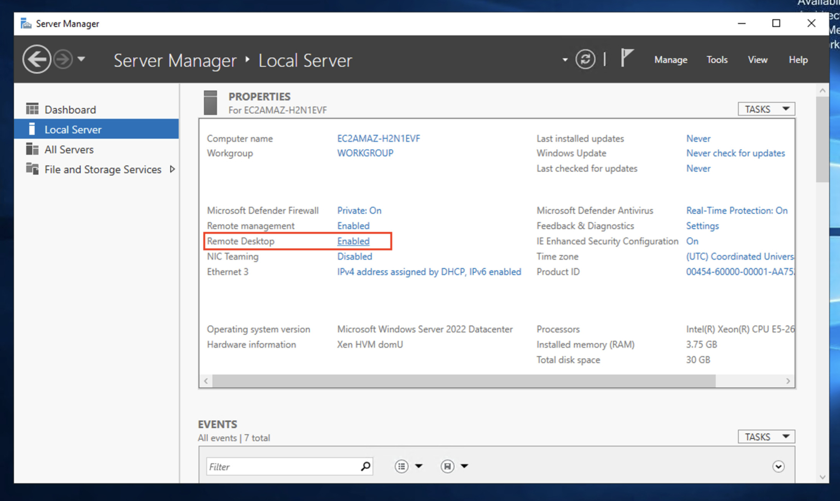Open the All Servers page
840x501 pixels.
click(x=69, y=149)
